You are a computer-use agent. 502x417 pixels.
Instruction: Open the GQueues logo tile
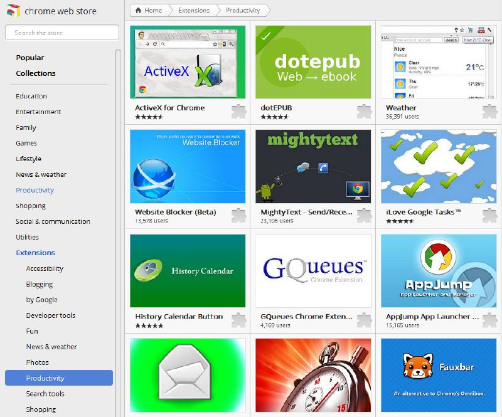[313, 271]
